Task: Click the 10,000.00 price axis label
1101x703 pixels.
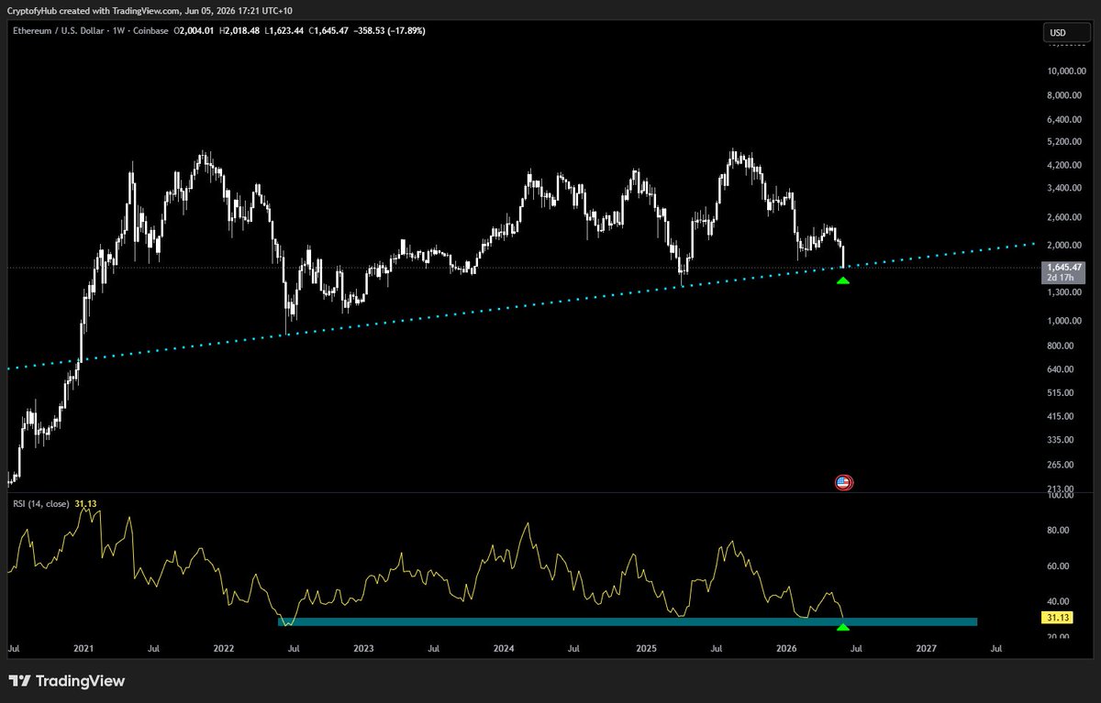Action: 1067,71
